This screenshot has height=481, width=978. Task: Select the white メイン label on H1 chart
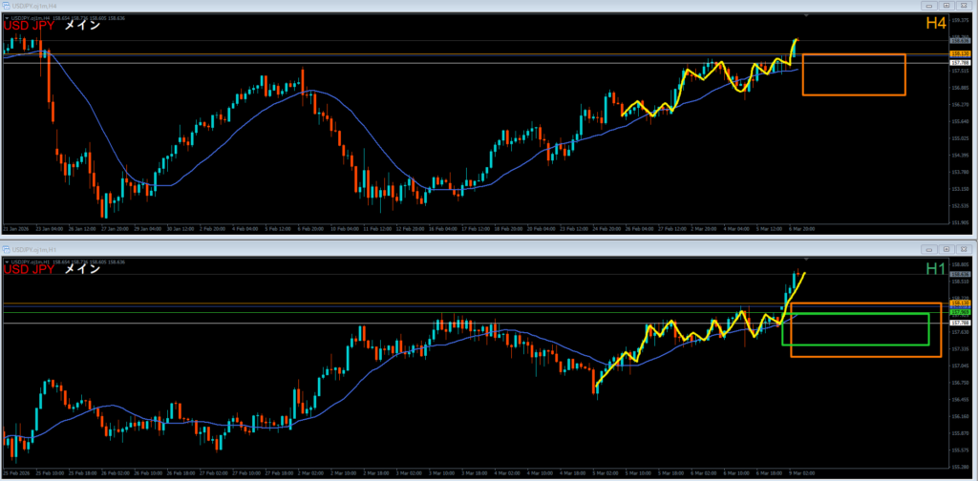[x=82, y=269]
